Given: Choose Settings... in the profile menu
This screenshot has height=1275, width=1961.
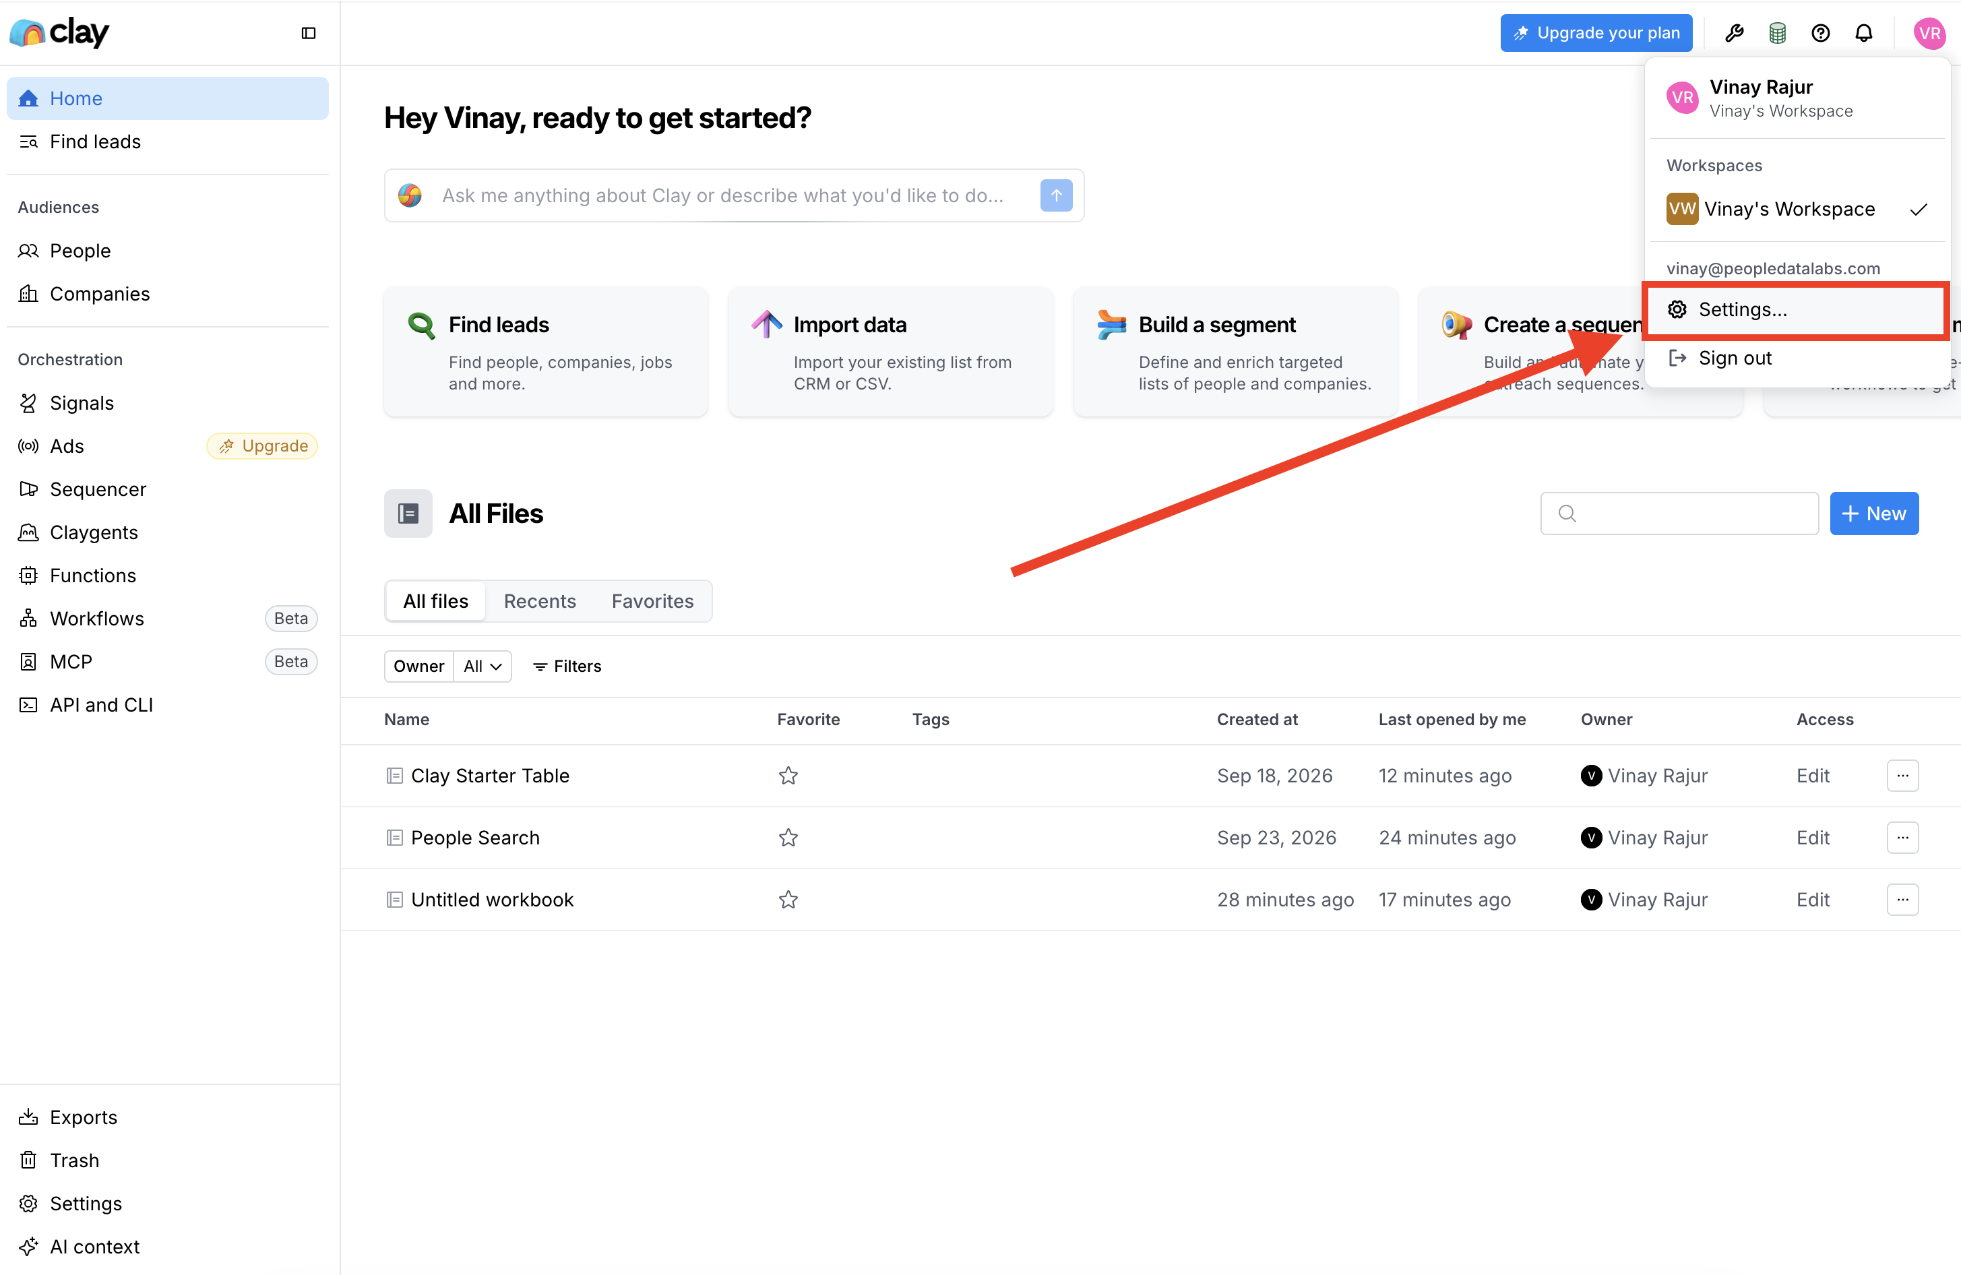Looking at the screenshot, I should click(1797, 310).
